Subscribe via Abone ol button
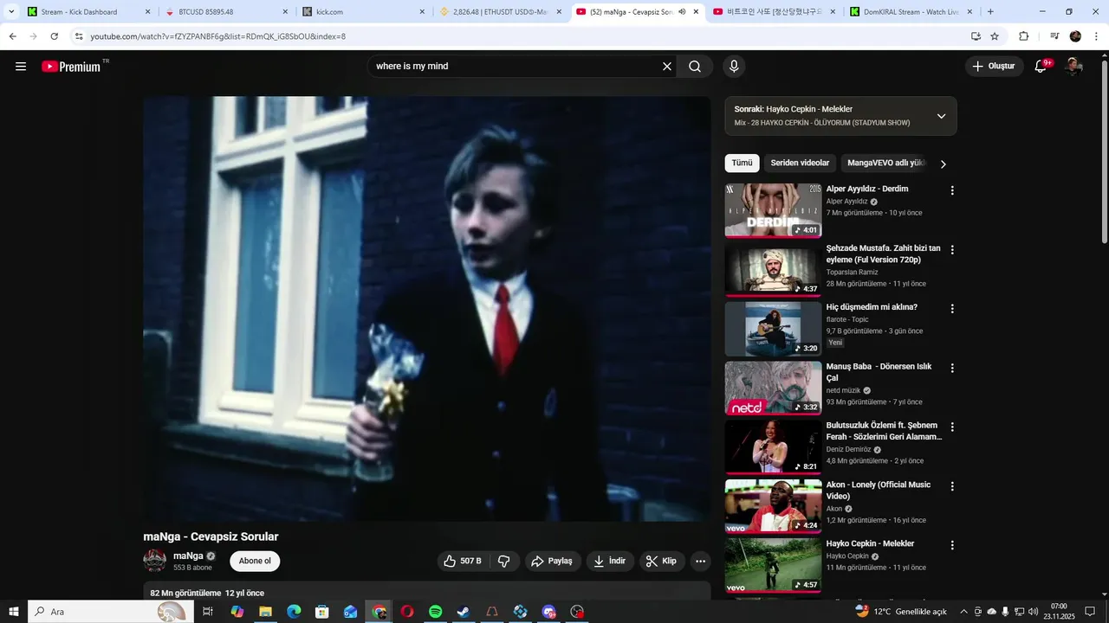Image resolution: width=1109 pixels, height=623 pixels. 255,561
